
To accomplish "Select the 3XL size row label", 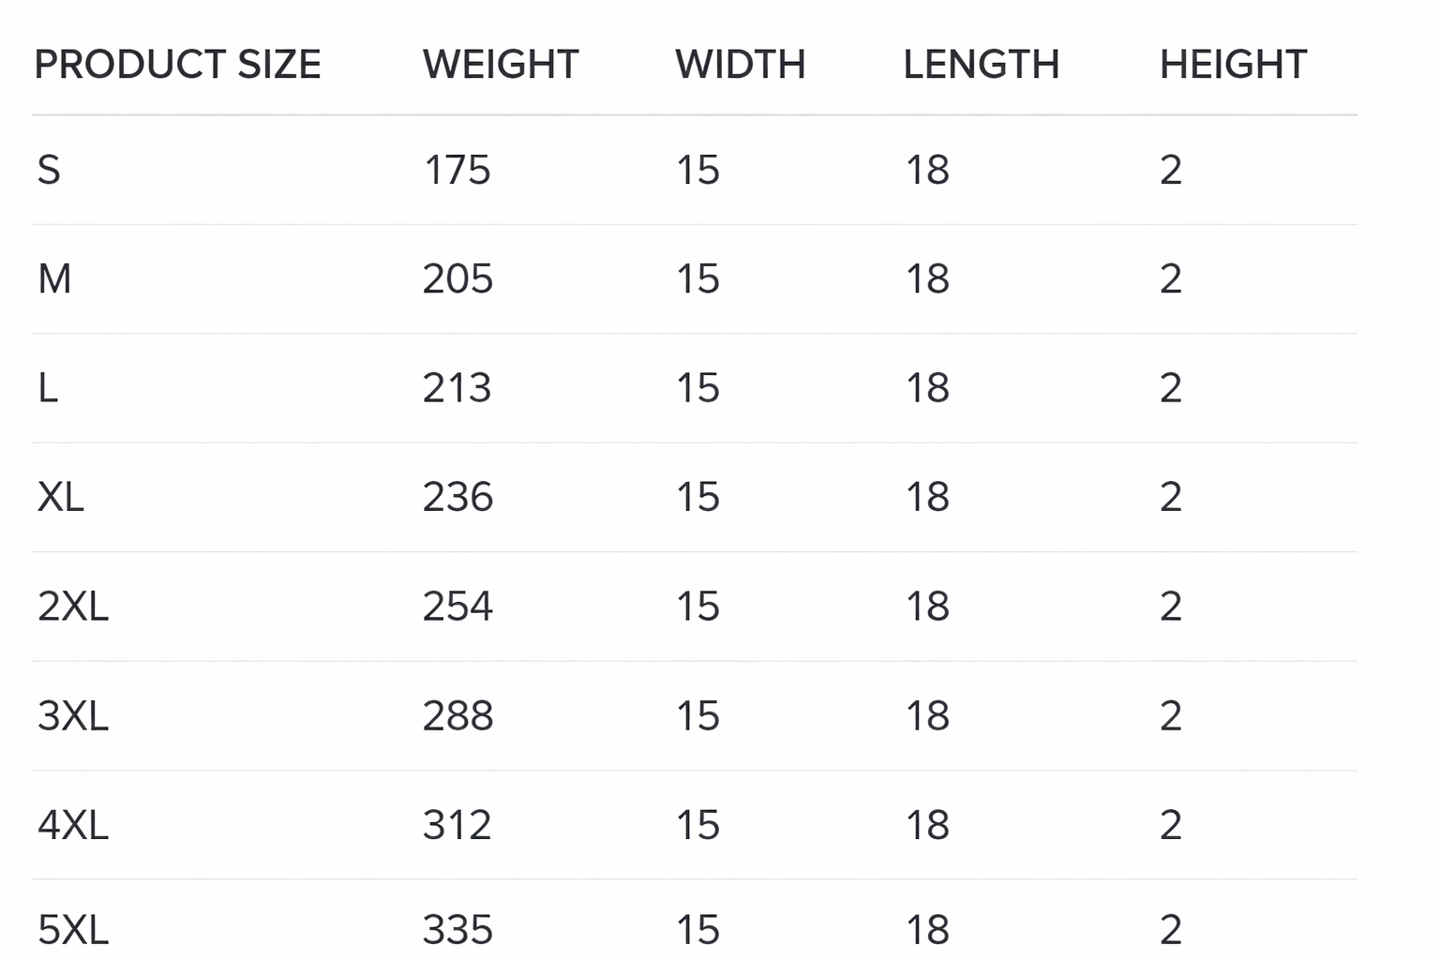I will [x=73, y=716].
